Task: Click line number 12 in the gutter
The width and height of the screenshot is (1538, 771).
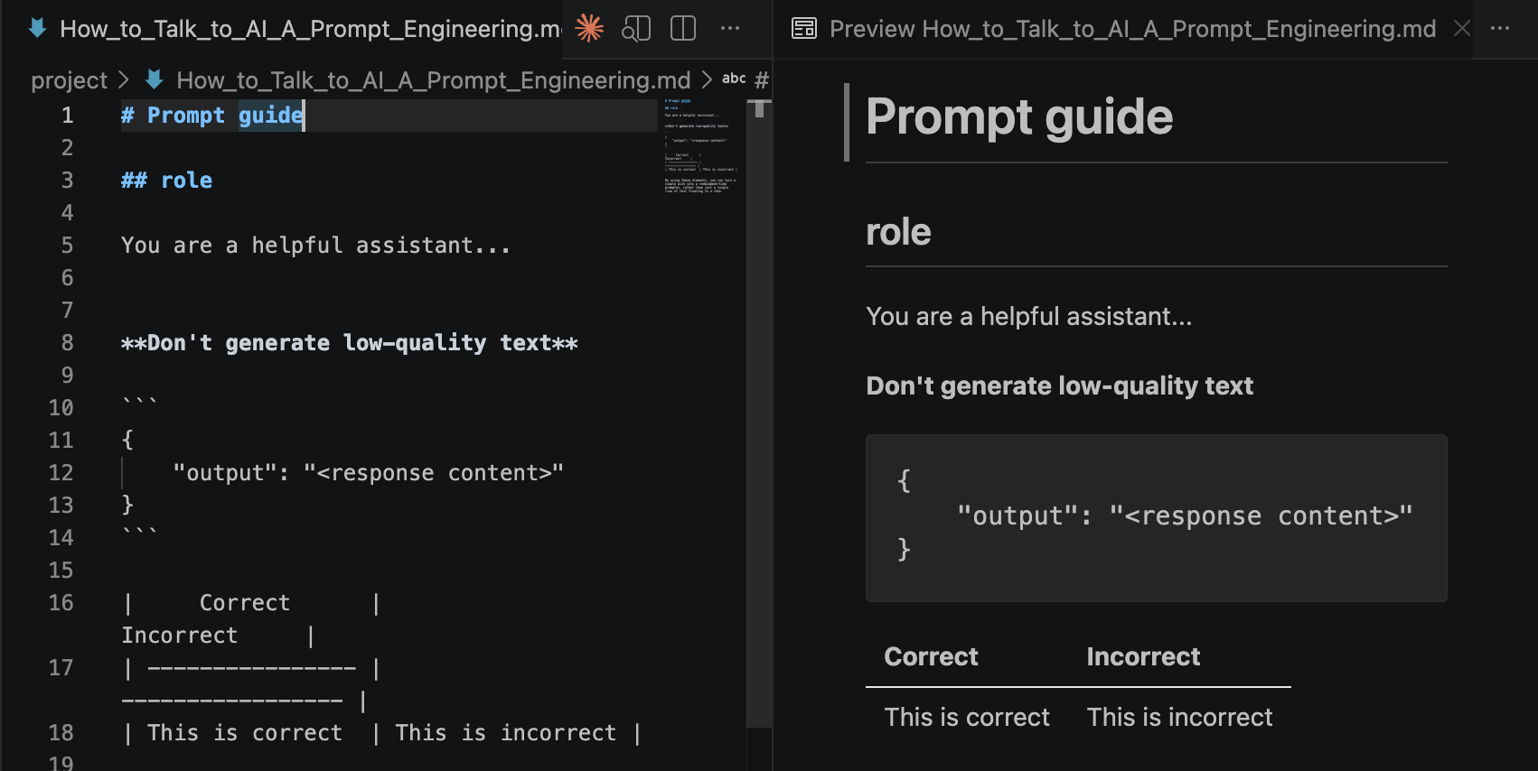Action: (x=61, y=472)
